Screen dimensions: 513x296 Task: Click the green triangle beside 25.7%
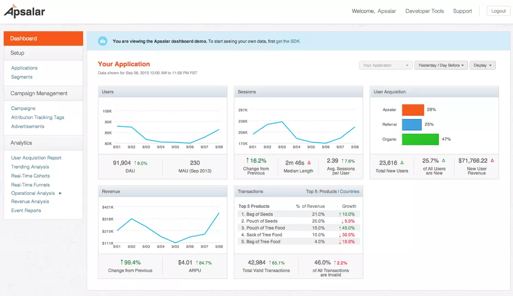(443, 161)
